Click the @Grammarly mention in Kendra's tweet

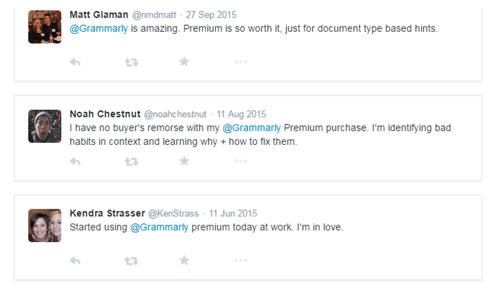tap(158, 228)
